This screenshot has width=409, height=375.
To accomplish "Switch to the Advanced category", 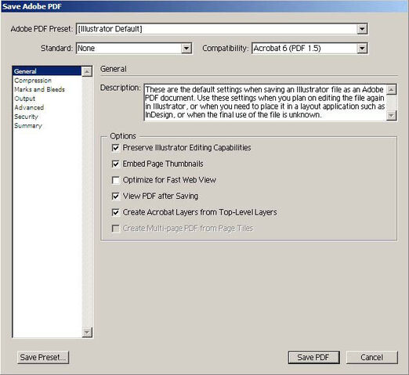I will point(29,107).
